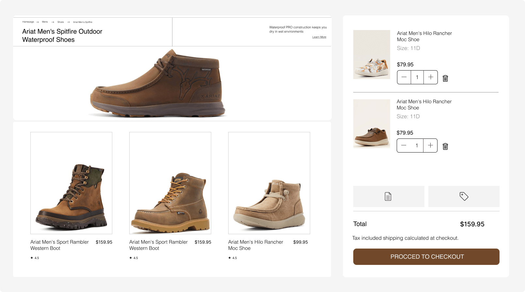
Task: Go to Homepage breadcrumb
Action: [28, 22]
